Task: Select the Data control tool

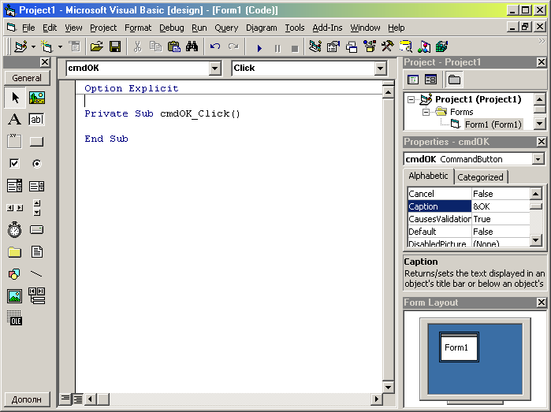Action: coord(37,296)
